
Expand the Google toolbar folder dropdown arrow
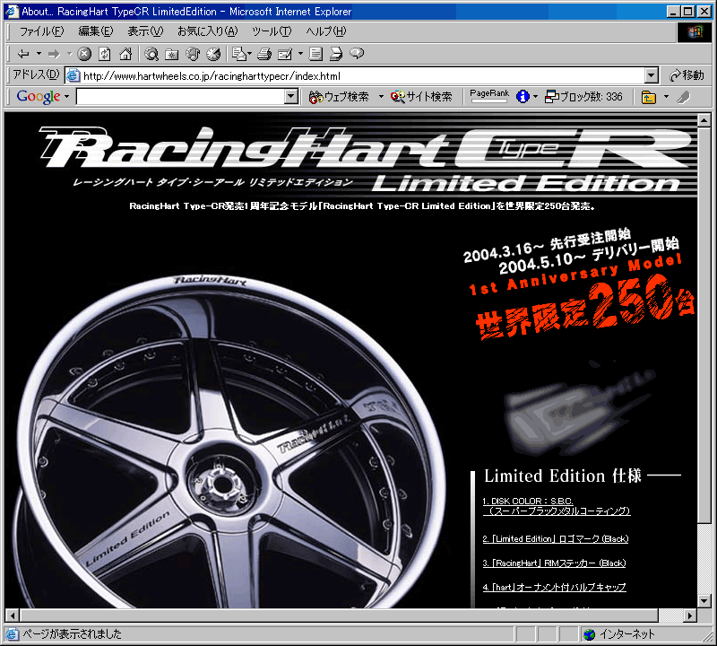(666, 97)
